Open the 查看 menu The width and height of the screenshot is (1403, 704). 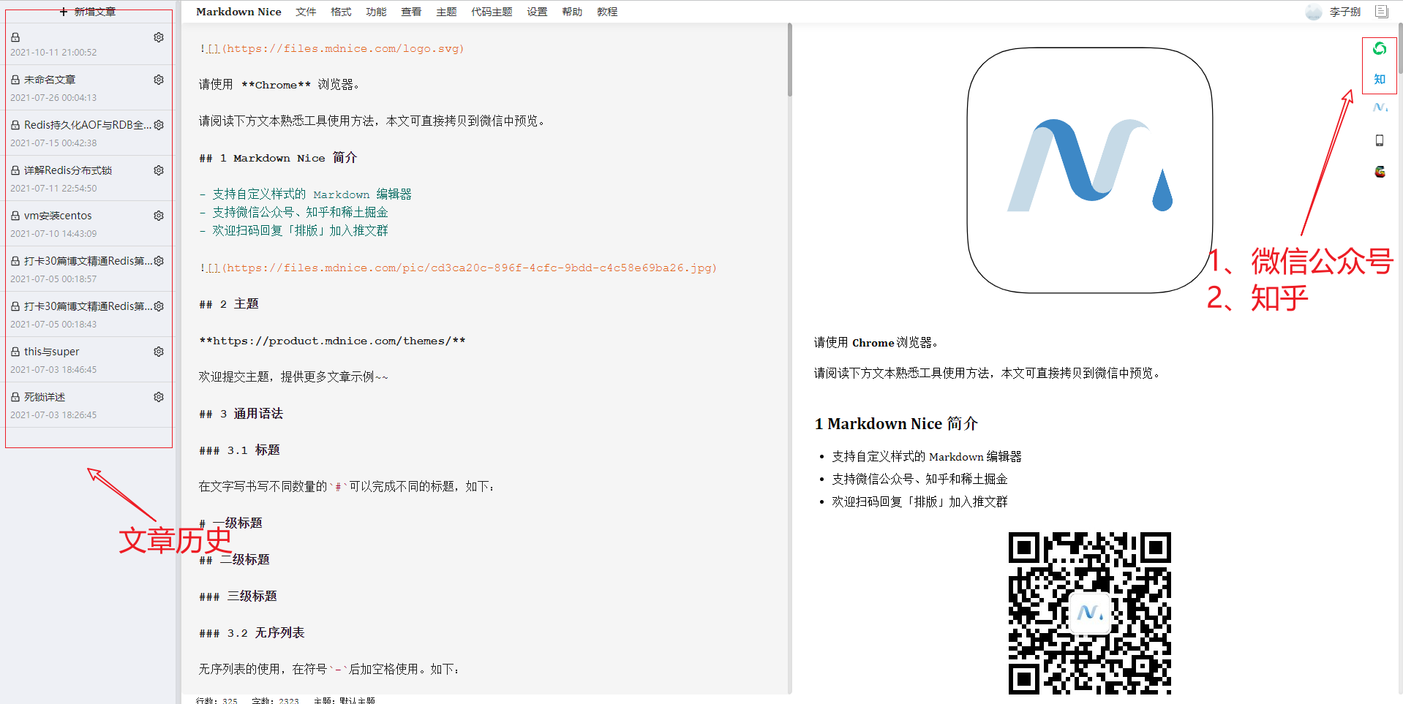411,12
